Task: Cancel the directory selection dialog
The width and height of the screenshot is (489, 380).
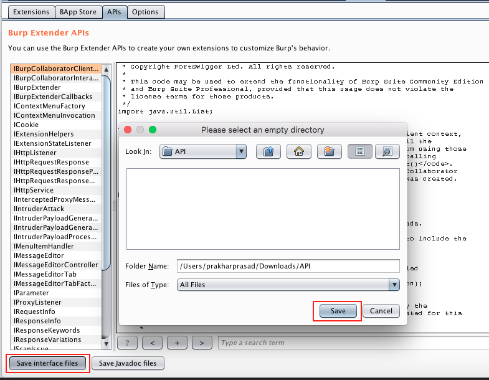Action: click(381, 311)
